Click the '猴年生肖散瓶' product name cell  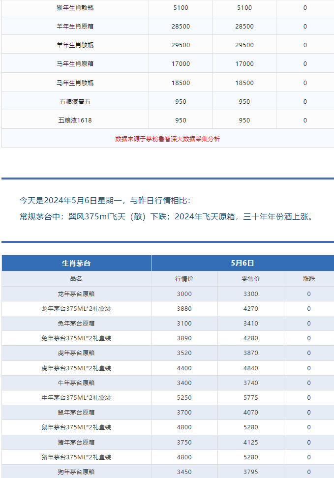pos(75,8)
